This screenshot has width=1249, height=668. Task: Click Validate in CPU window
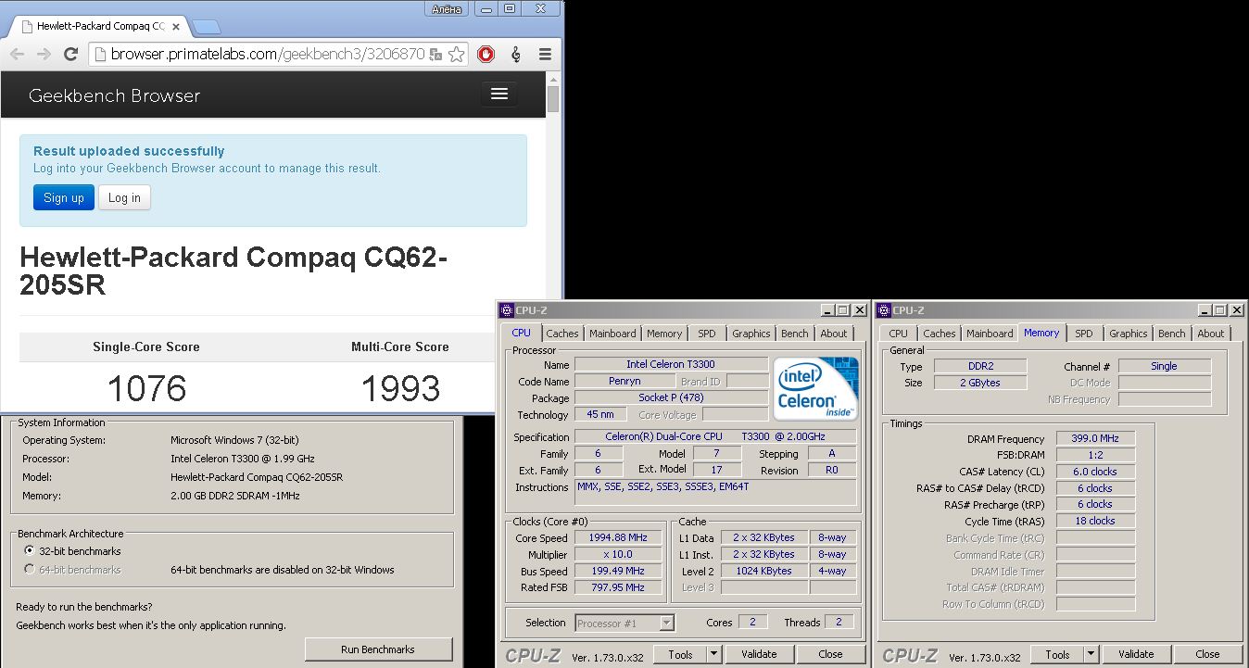[759, 654]
